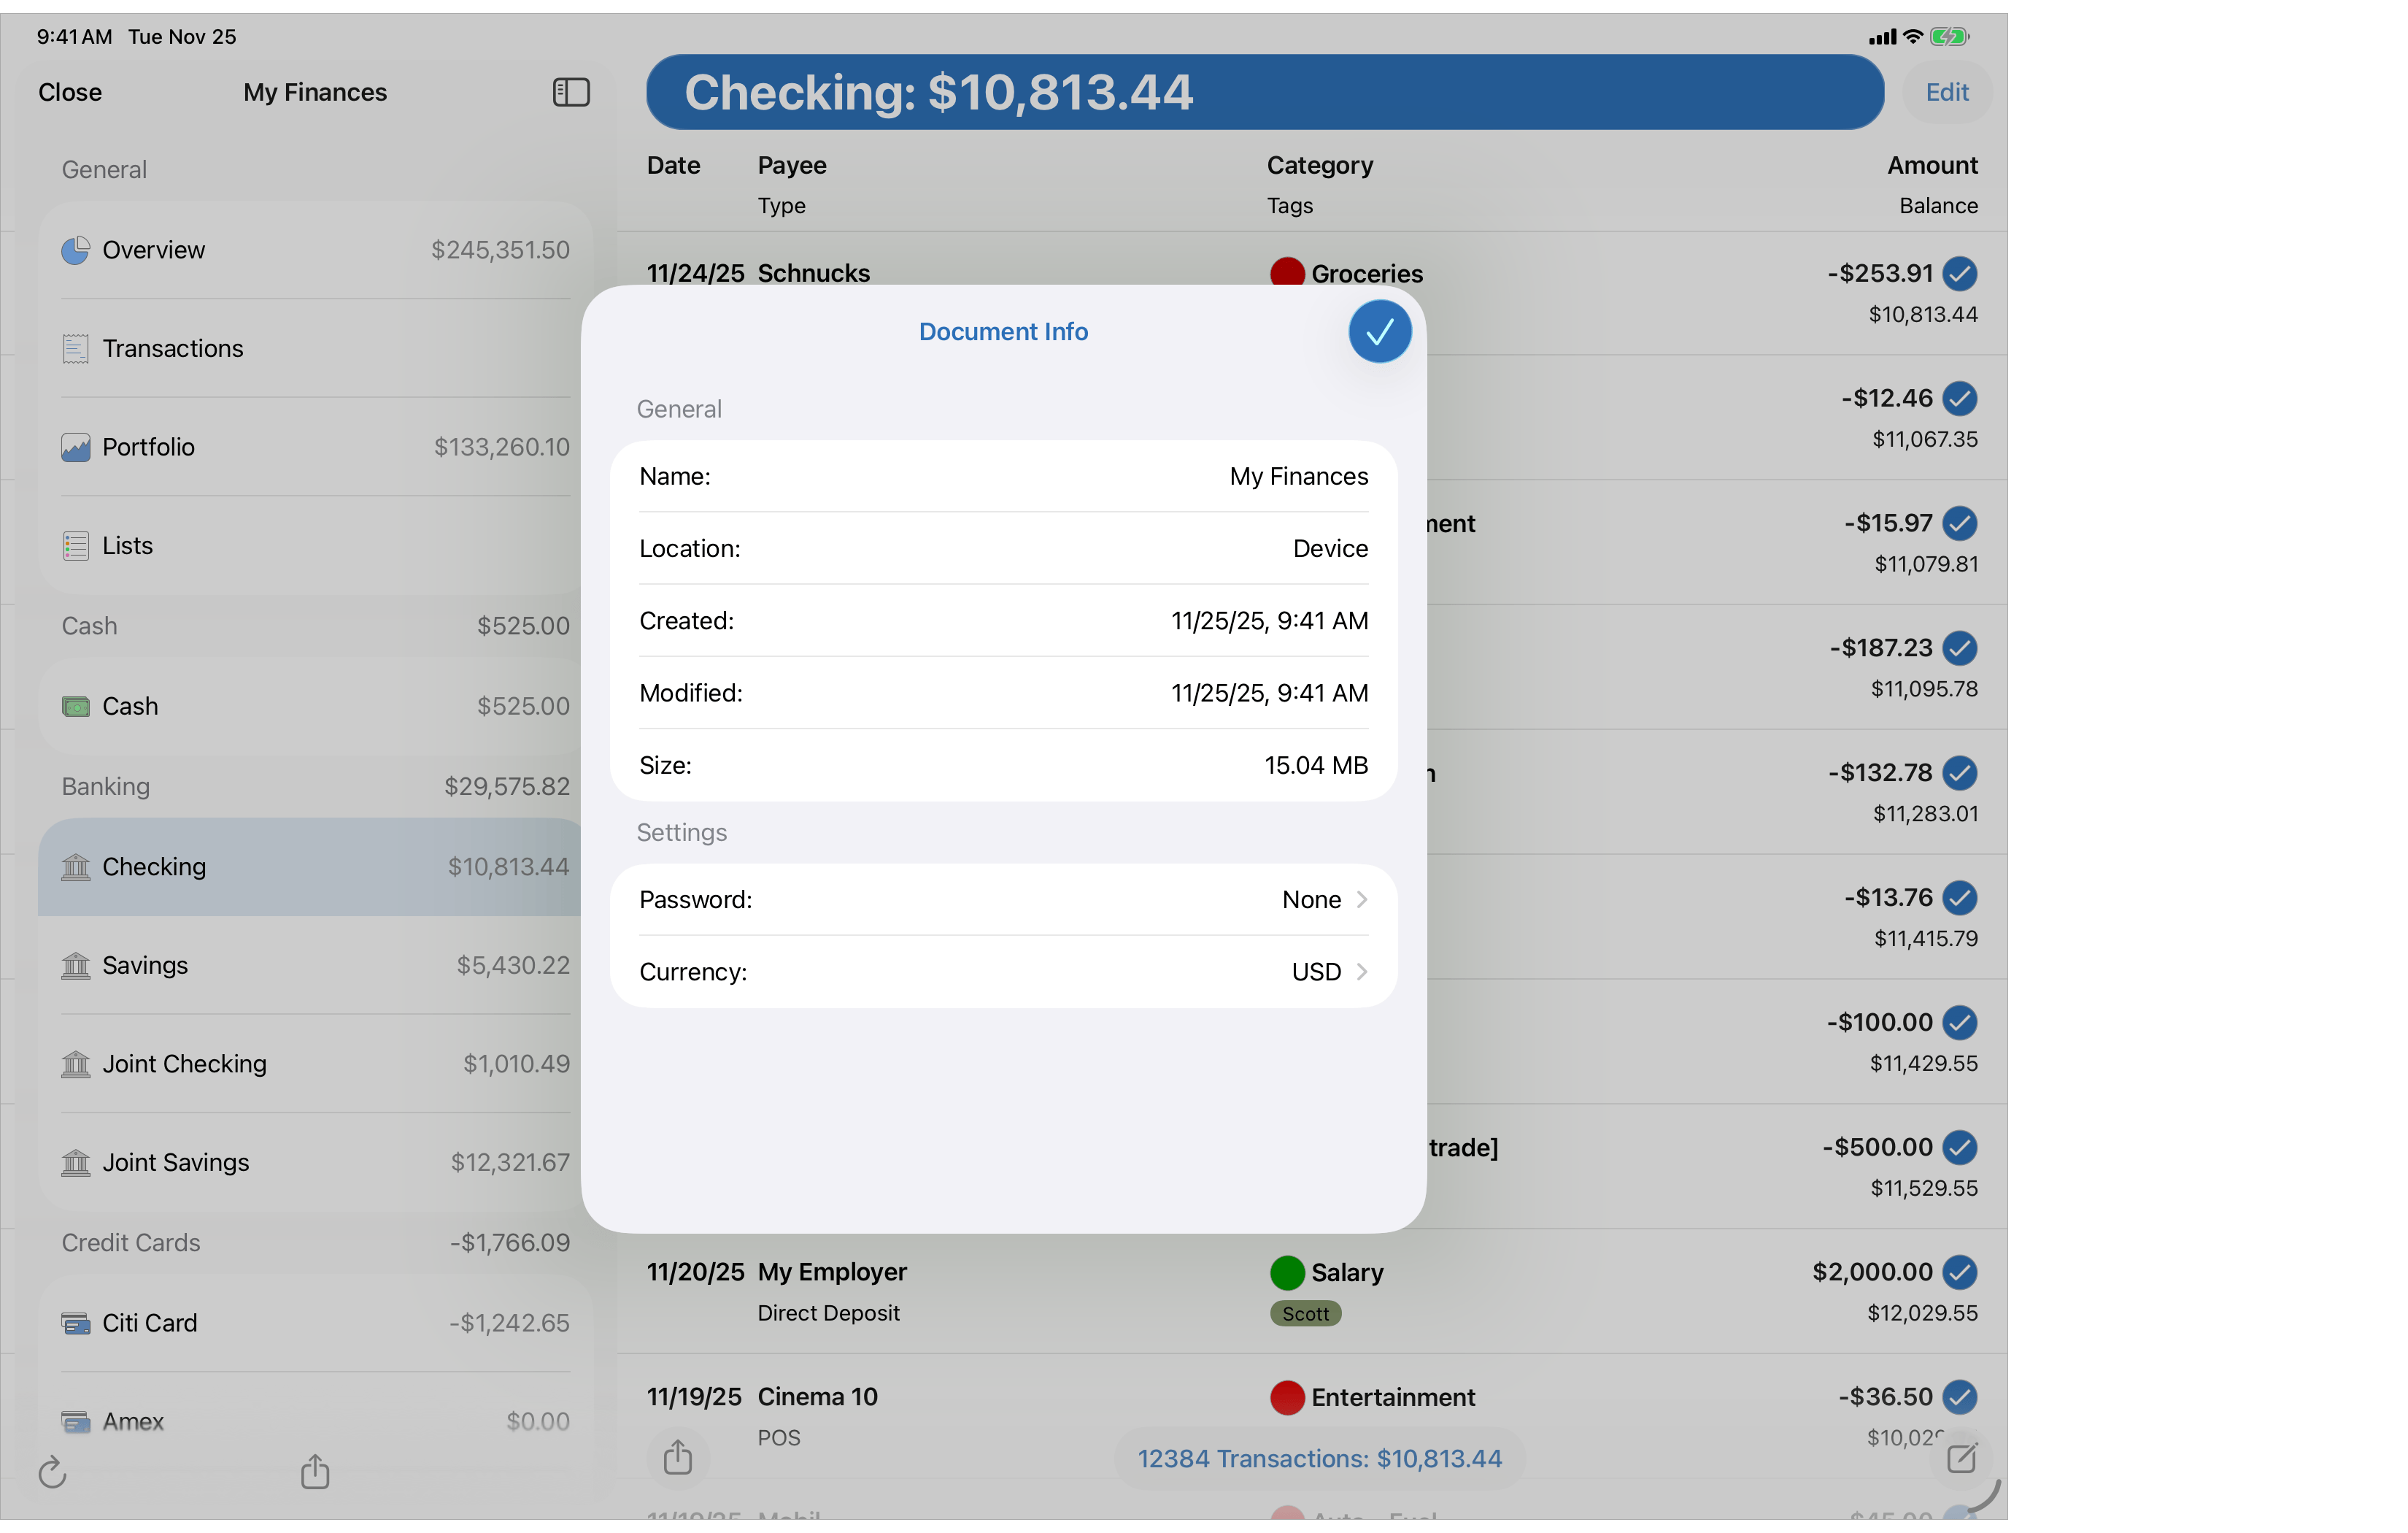Open Overview via pie chart icon

75,250
